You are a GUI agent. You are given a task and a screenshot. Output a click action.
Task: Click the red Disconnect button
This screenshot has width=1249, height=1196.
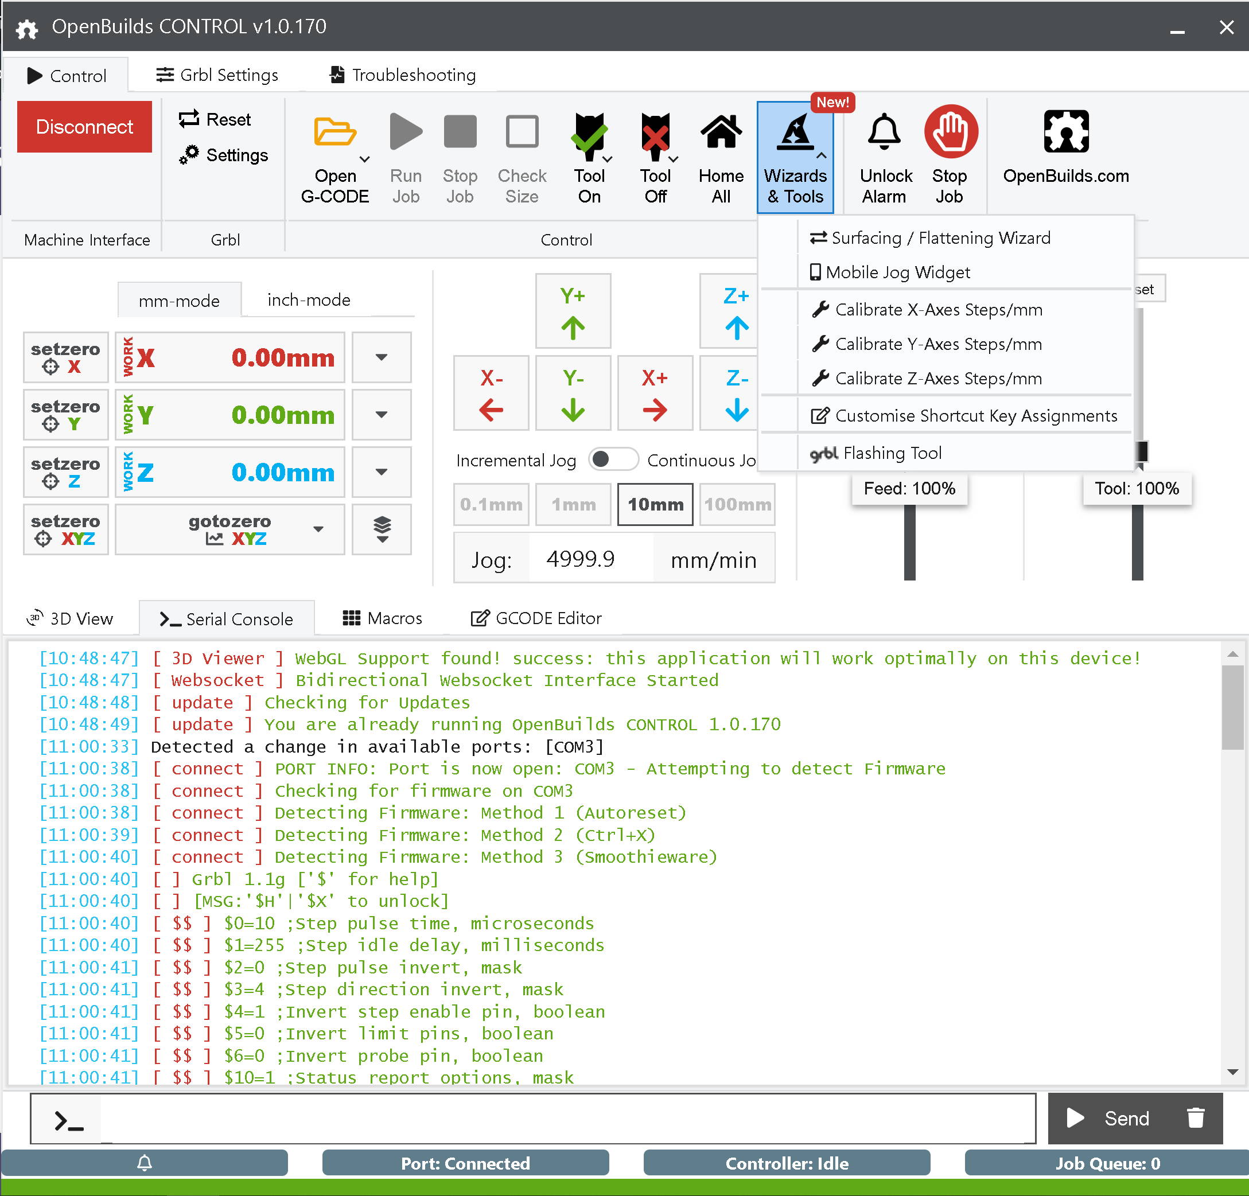84,127
